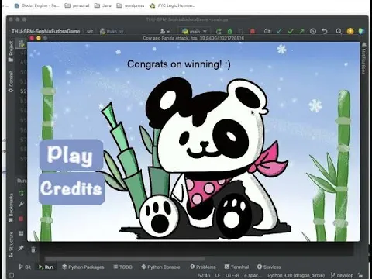Toggle the read-only lock icon in status bar

pos(360,275)
